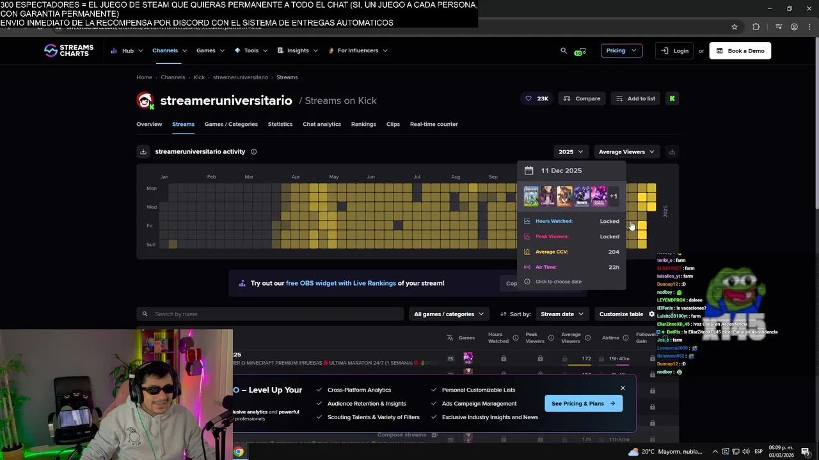The width and height of the screenshot is (819, 460).
Task: Click the streameruniversitario channel avatar
Action: pyautogui.click(x=145, y=100)
